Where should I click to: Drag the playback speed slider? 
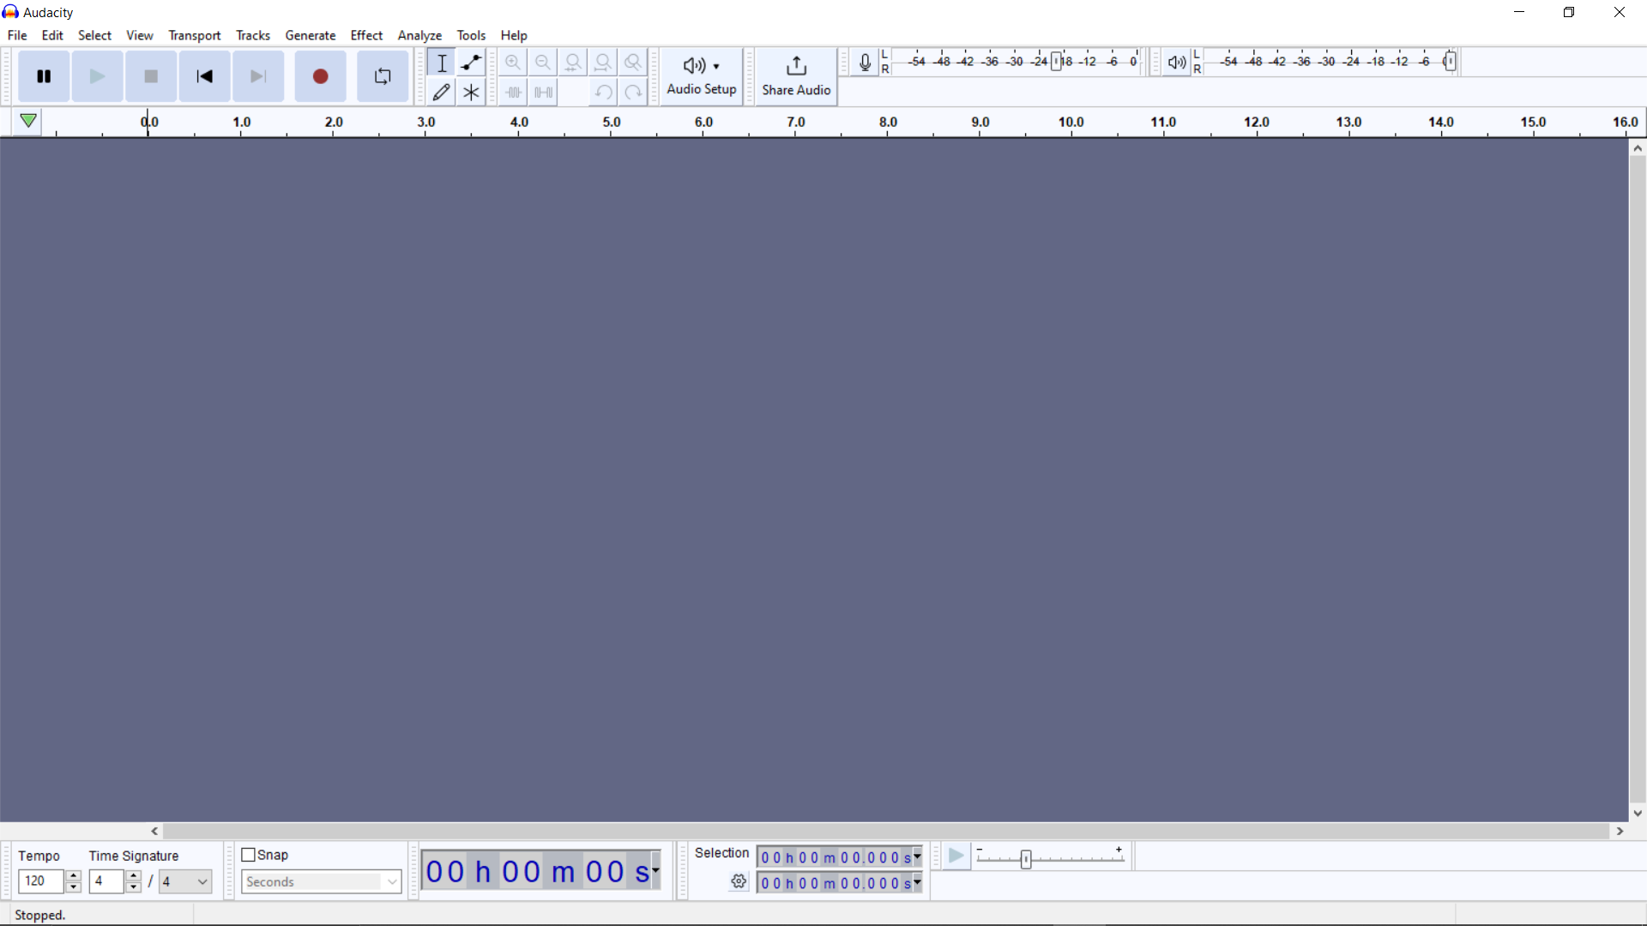click(1026, 857)
